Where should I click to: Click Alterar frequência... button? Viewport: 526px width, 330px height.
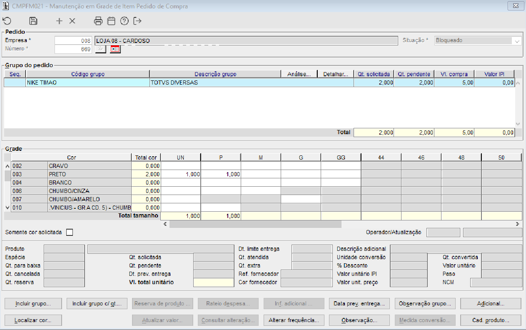pos(294,320)
